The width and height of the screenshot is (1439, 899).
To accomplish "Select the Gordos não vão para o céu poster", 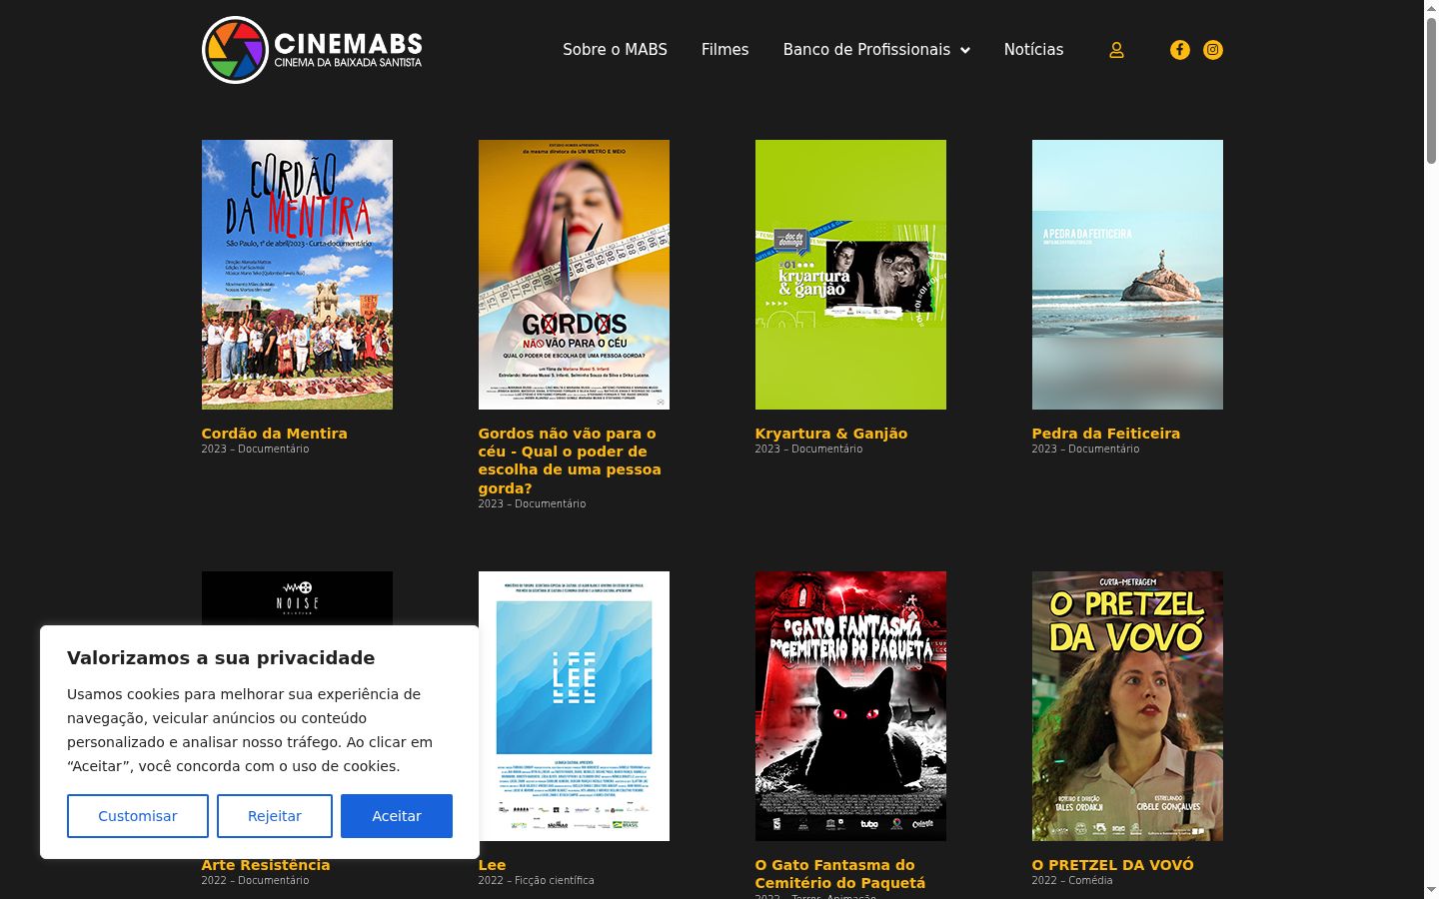I will [x=574, y=275].
